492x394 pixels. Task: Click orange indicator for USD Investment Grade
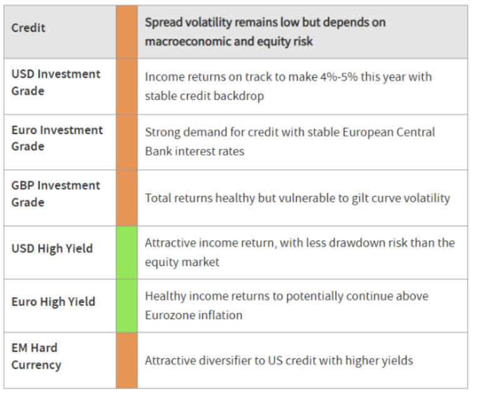pyautogui.click(x=127, y=87)
